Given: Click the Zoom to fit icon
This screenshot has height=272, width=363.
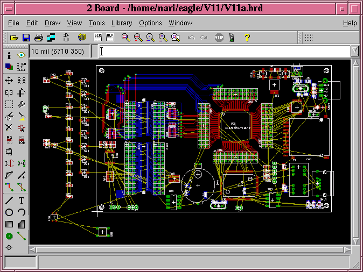Looking at the screenshot, I should click(125, 38).
